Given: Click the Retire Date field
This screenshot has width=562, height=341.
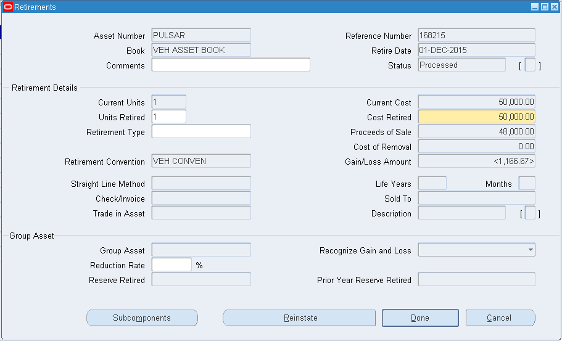Looking at the screenshot, I should click(476, 50).
